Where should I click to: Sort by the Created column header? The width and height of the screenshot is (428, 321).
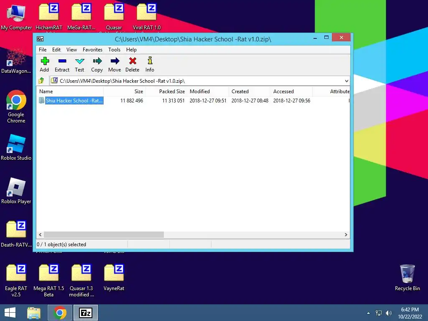[x=250, y=92]
